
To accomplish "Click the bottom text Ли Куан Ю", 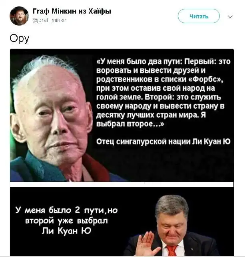I will 66,231.
